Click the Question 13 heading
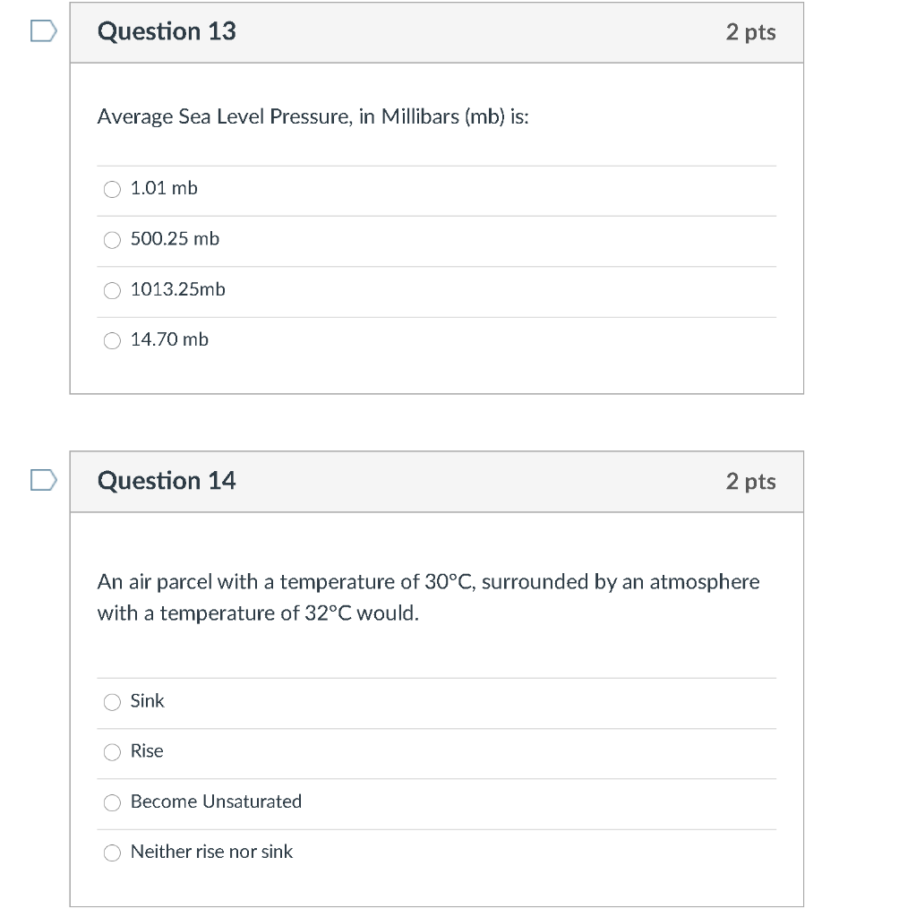 [167, 31]
